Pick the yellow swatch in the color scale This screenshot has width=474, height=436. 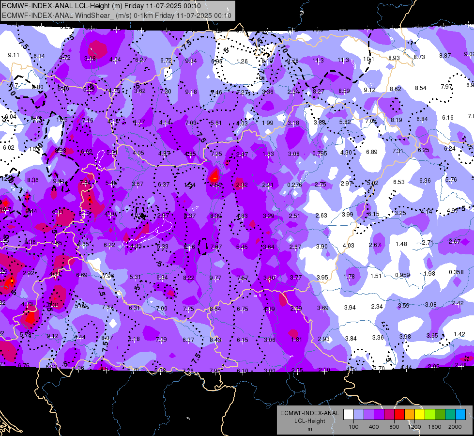pyautogui.click(x=420, y=415)
